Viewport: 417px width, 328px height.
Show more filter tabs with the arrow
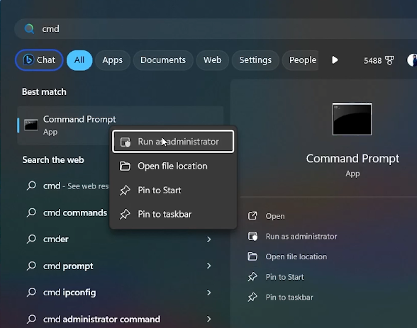[335, 60]
